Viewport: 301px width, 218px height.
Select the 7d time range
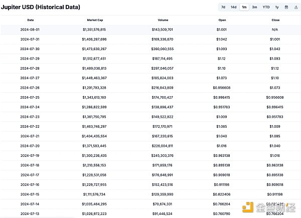point(223,7)
